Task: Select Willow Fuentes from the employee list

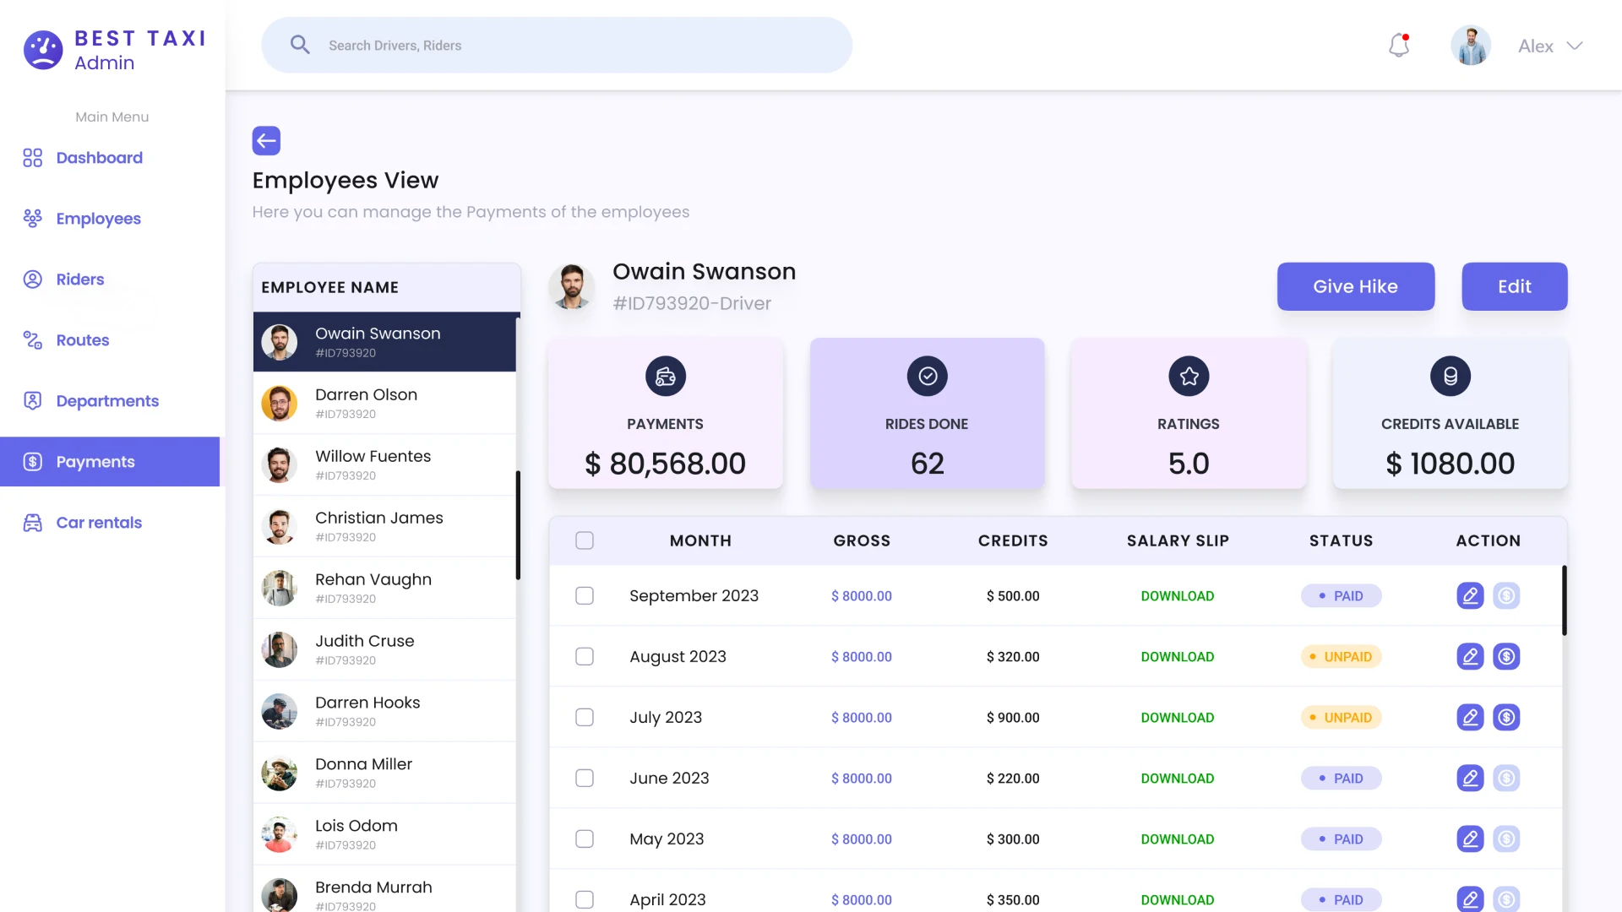Action: [373, 464]
